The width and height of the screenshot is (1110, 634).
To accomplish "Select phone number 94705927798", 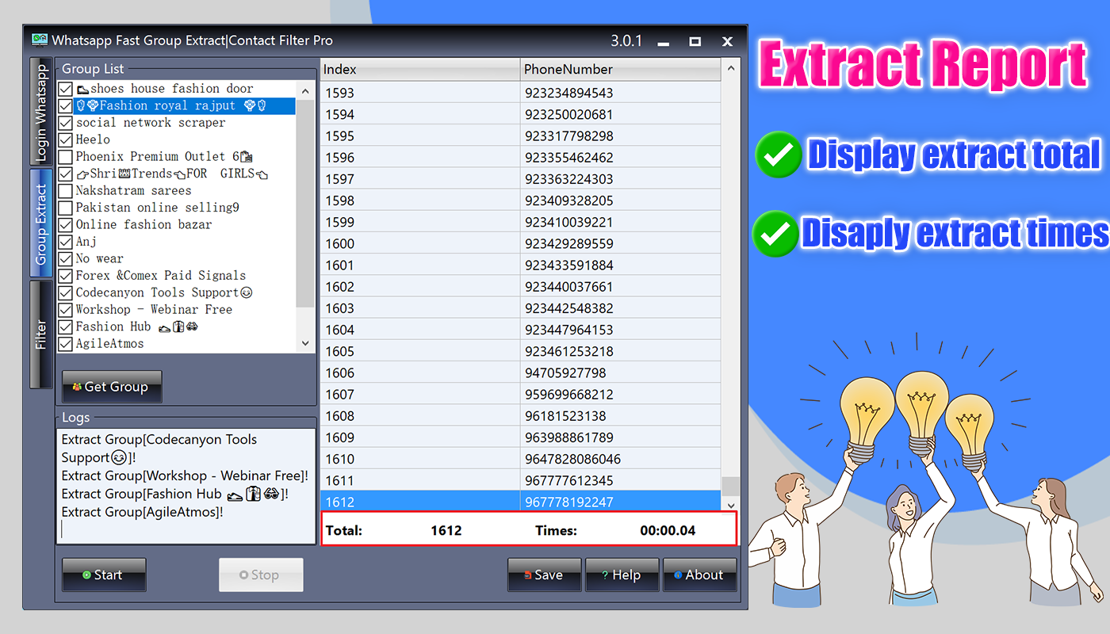I will click(621, 372).
